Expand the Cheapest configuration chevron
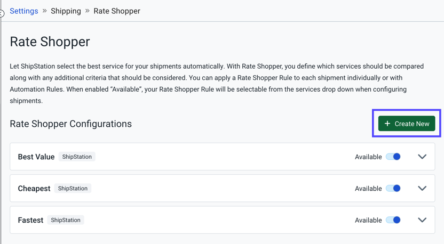Image resolution: width=444 pixels, height=244 pixels. point(422,188)
